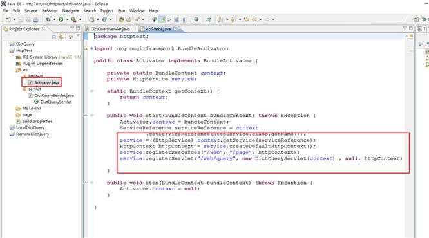The image size is (429, 238).
Task: Open the Source menu
Action: coord(31,11)
